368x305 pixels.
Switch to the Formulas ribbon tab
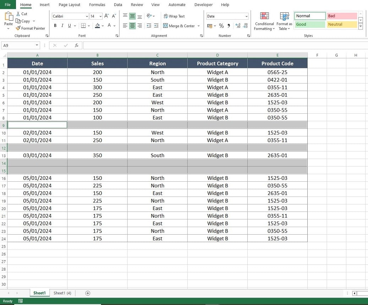click(97, 5)
